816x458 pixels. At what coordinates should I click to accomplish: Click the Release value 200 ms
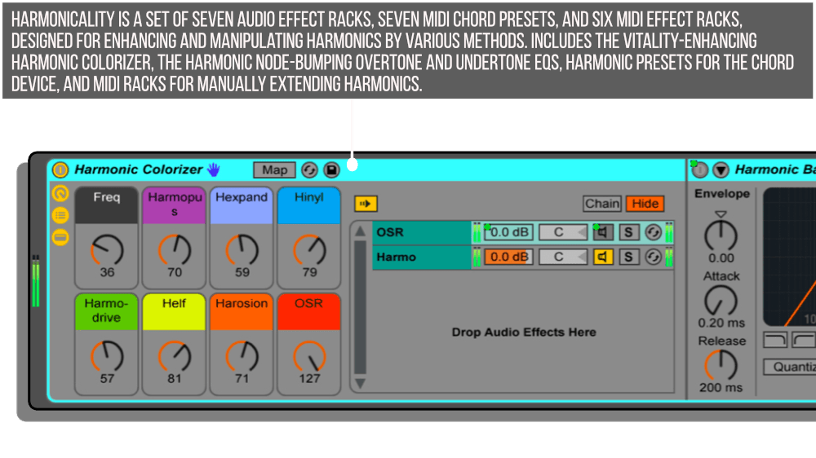click(x=721, y=388)
